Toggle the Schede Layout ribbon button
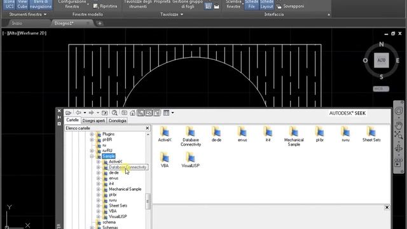The image size is (407, 229). click(266, 4)
